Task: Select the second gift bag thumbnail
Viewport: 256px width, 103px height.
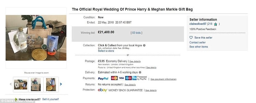Action: pos(36,84)
